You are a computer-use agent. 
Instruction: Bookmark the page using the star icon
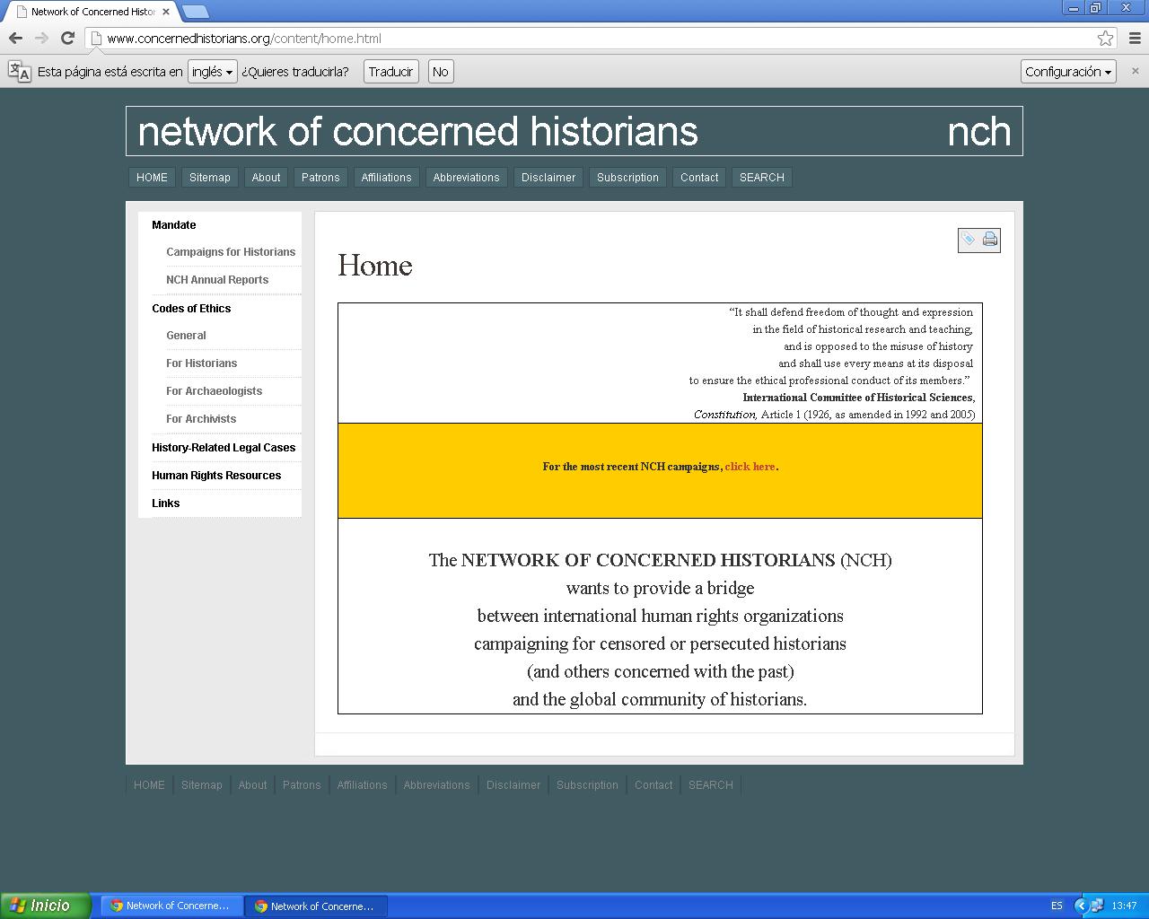click(x=1105, y=38)
